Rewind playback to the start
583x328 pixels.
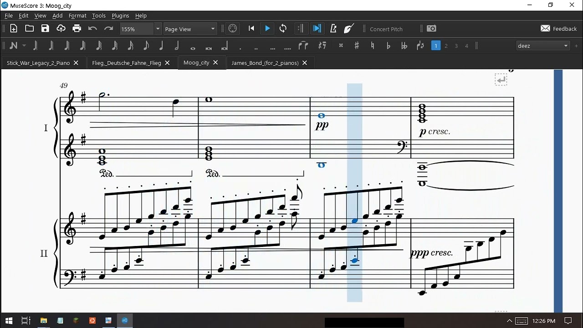point(251,29)
